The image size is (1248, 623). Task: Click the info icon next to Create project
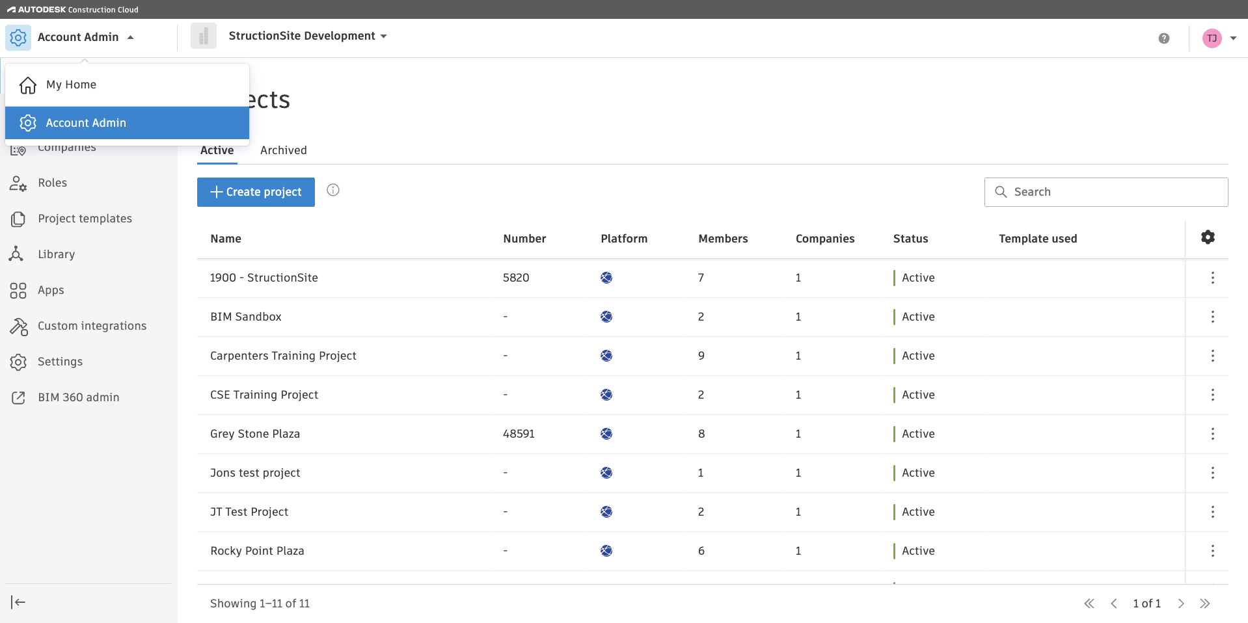click(333, 190)
